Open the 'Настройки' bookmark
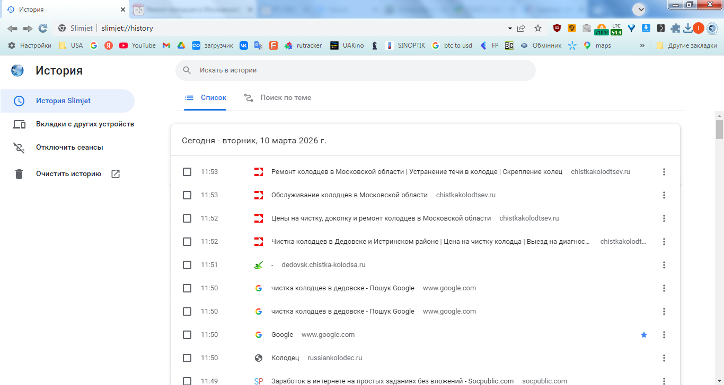Screen dimensions: 724x385 click(30, 45)
